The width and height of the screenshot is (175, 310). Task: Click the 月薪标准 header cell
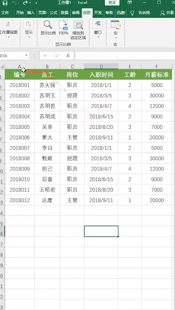[x=157, y=75]
